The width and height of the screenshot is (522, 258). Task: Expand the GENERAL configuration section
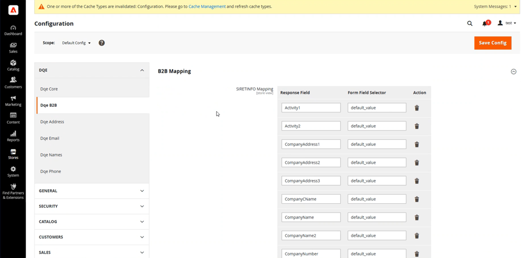point(92,191)
